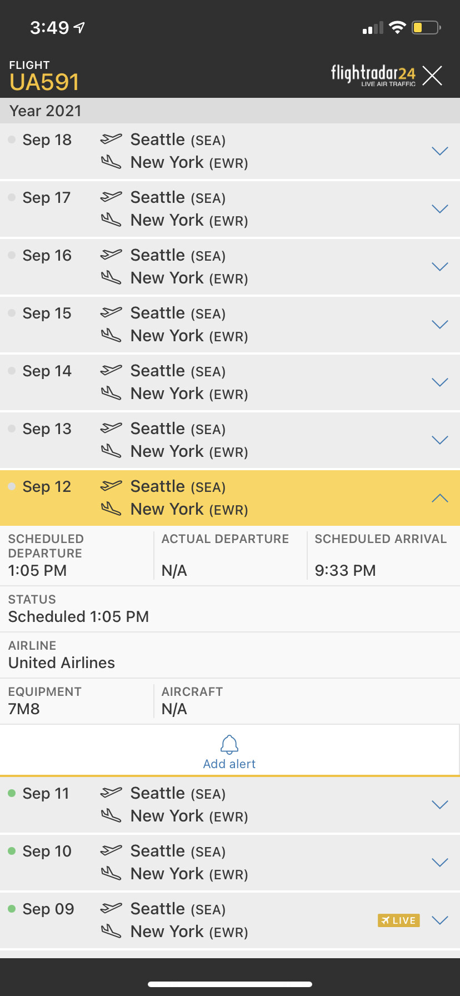Collapse the Sep 12 flight details

click(x=439, y=498)
